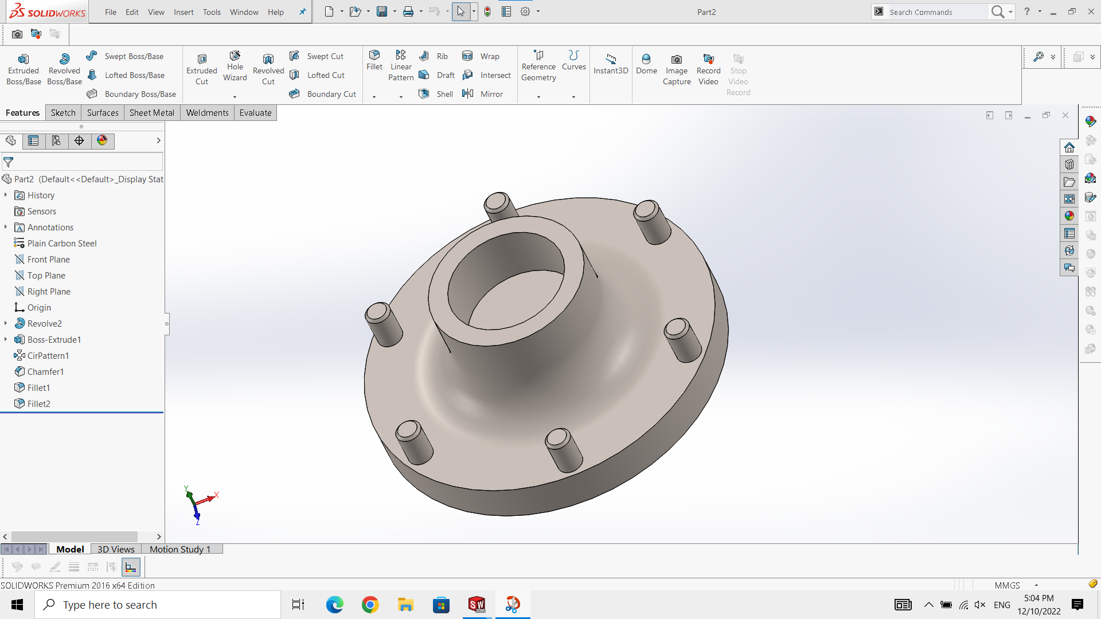This screenshot has height=619, width=1101.
Task: Select Chamfer1 in the feature tree
Action: 39,371
